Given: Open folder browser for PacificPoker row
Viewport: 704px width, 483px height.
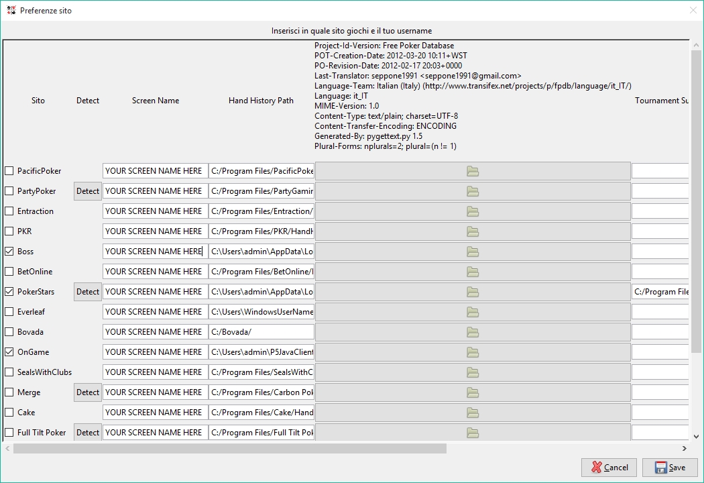Looking at the screenshot, I should pos(473,171).
